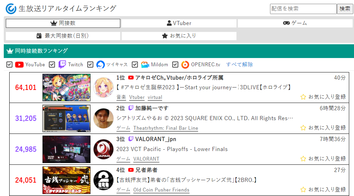Click the virtual tag

click(x=155, y=97)
